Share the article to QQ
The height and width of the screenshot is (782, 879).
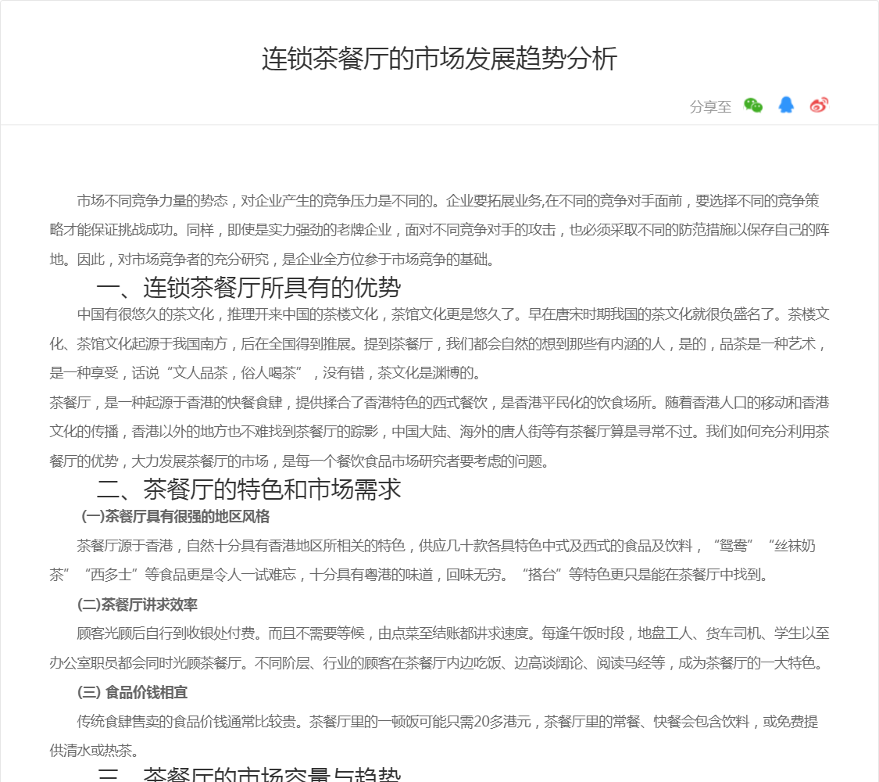pyautogui.click(x=786, y=105)
